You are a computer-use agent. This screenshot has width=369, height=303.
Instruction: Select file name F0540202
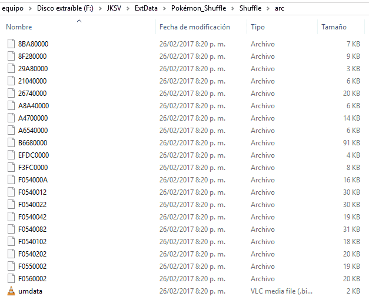point(32,254)
